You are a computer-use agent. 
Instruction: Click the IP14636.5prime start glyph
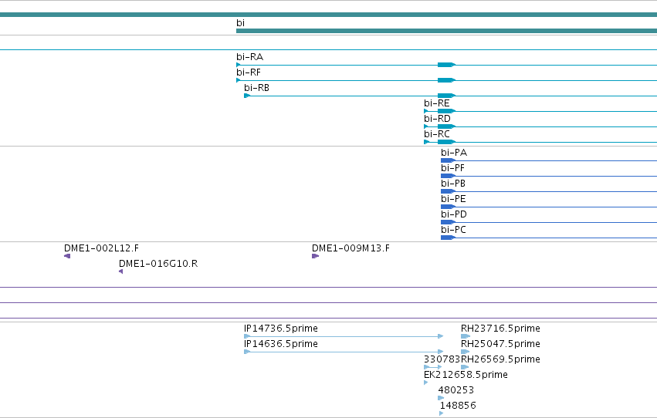coord(247,352)
